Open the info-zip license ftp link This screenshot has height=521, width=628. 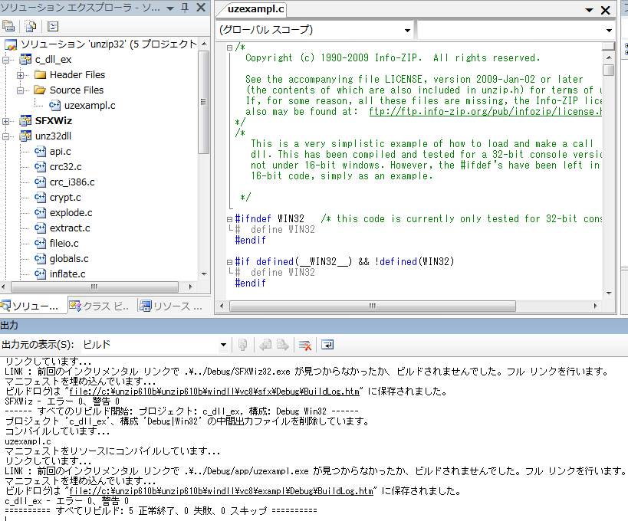pos(485,112)
